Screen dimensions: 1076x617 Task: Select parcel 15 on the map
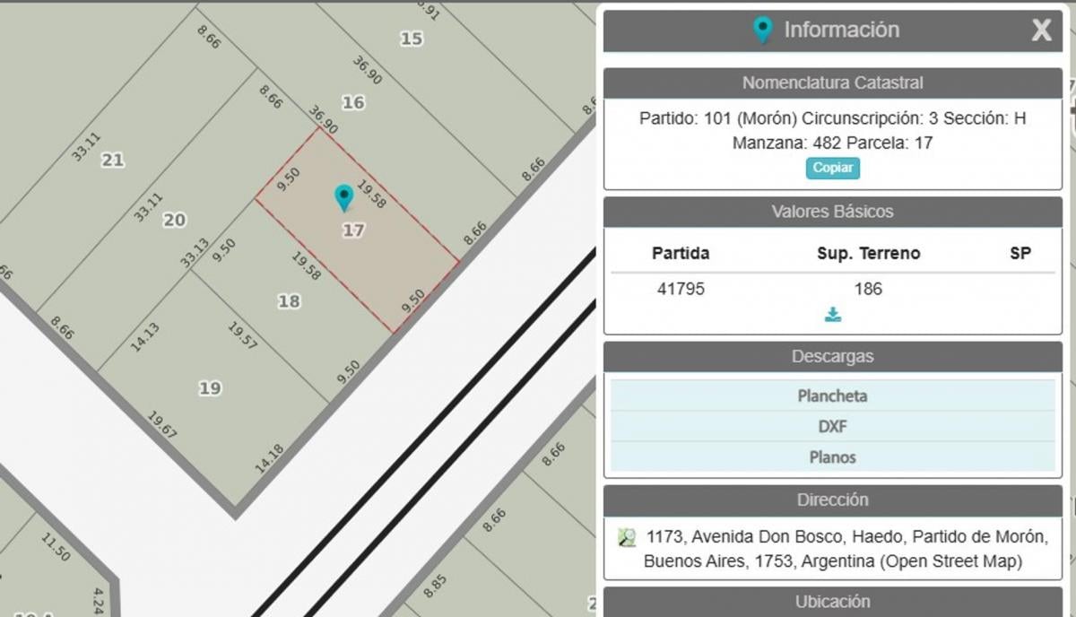point(412,38)
